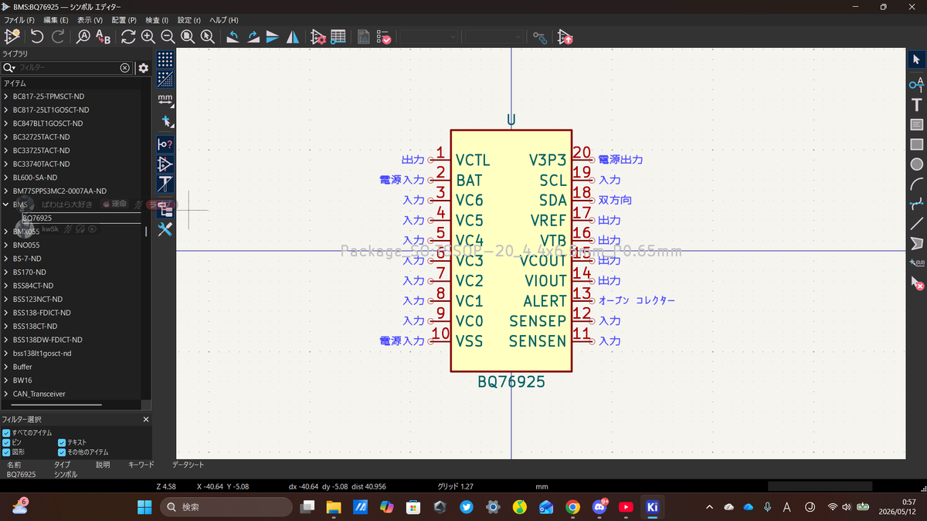Expand the BL600-SA-ND library
This screenshot has width=927, height=521.
6,178
